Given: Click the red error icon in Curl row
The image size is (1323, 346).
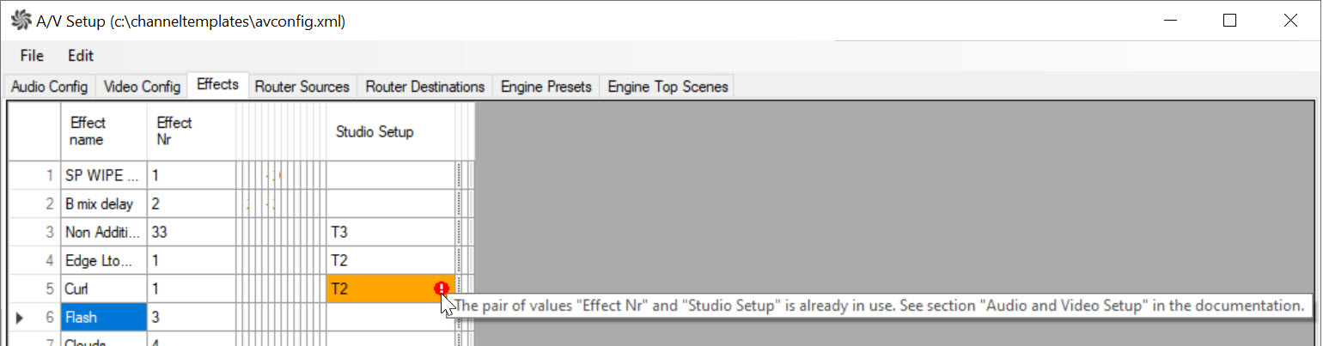Looking at the screenshot, I should (x=441, y=288).
